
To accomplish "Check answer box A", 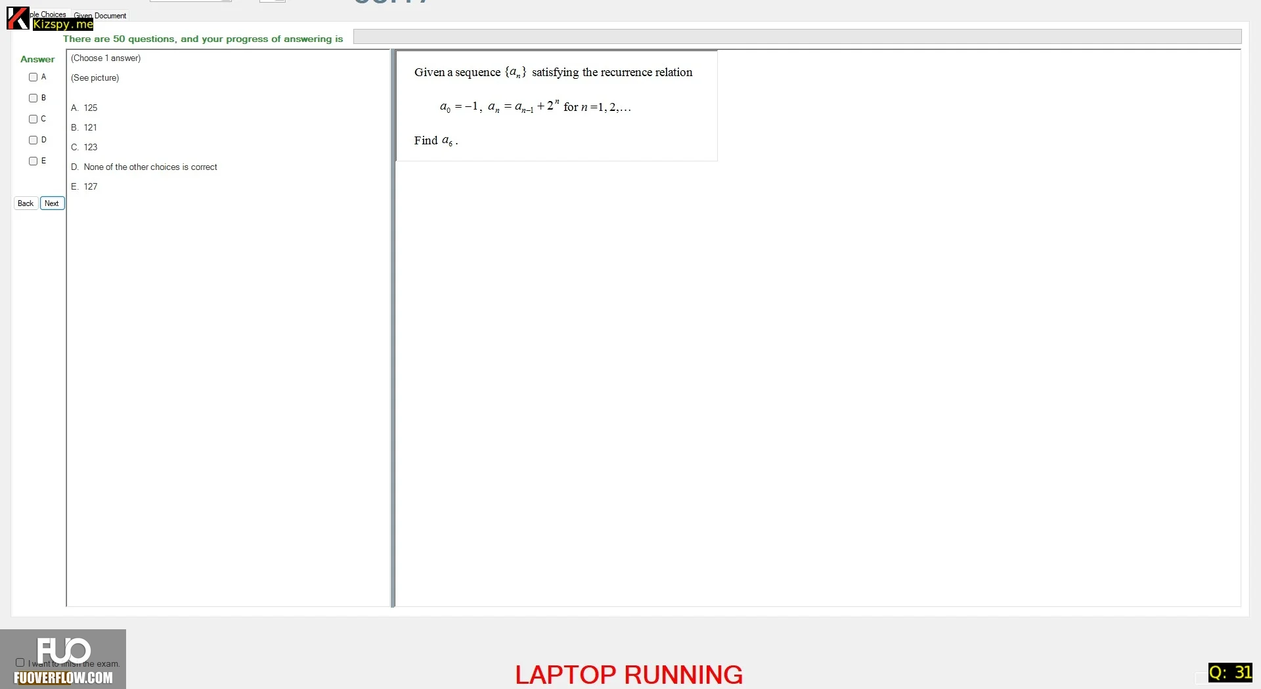I will click(33, 77).
